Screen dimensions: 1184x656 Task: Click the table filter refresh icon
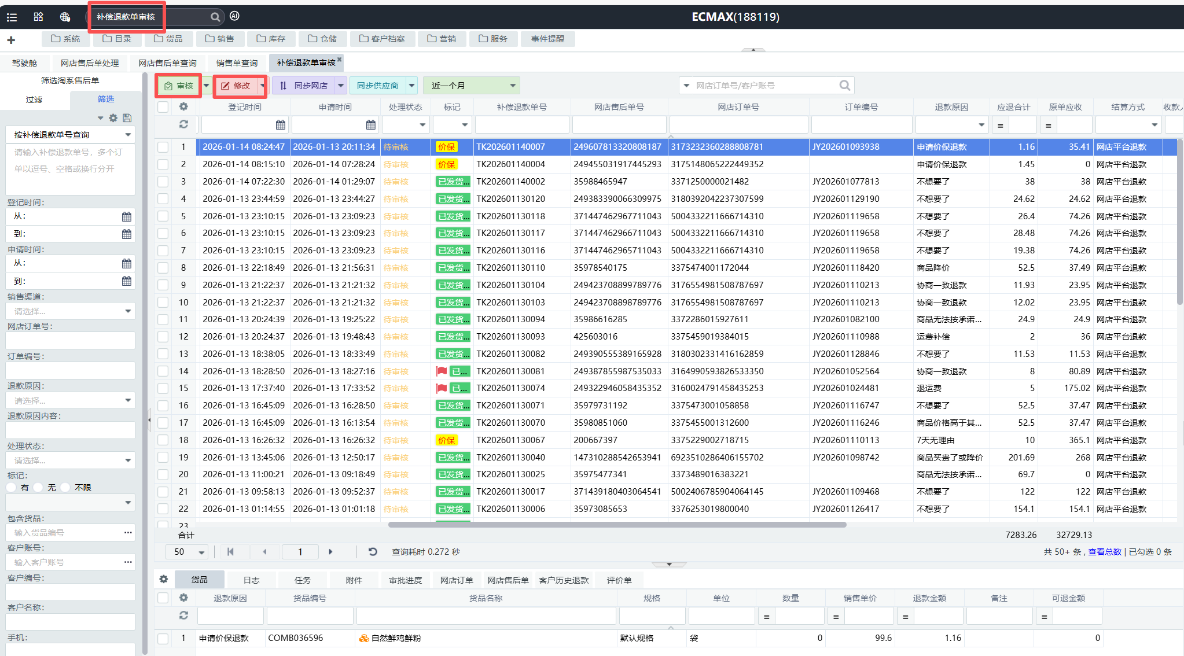tap(183, 124)
